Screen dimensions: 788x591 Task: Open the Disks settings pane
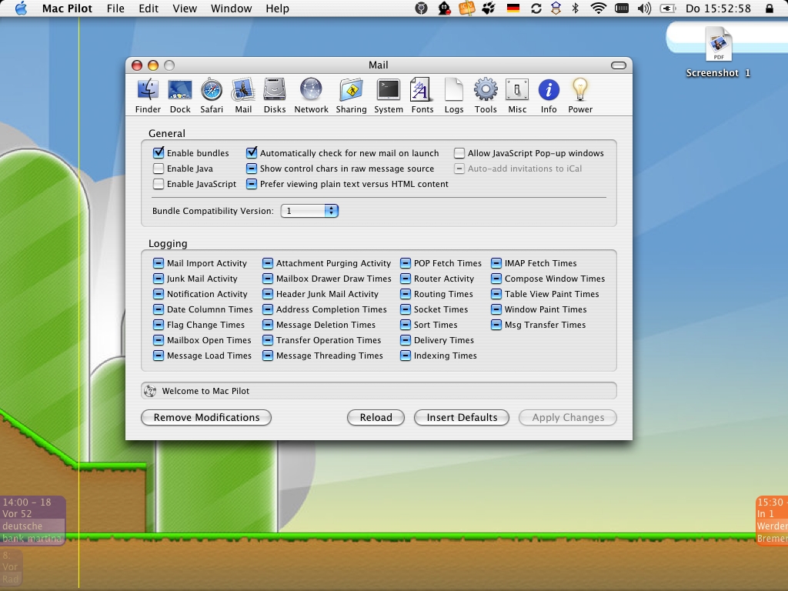(275, 96)
